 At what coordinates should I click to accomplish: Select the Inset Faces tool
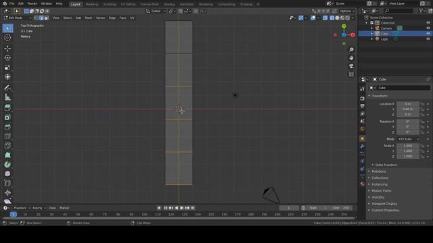[7, 117]
